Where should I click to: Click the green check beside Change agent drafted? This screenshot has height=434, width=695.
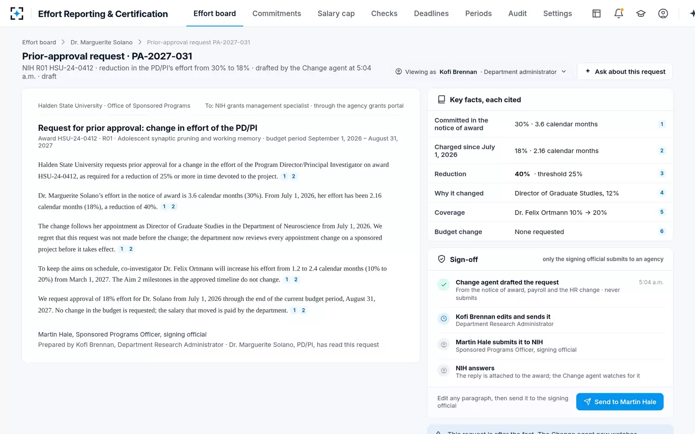[x=444, y=285]
